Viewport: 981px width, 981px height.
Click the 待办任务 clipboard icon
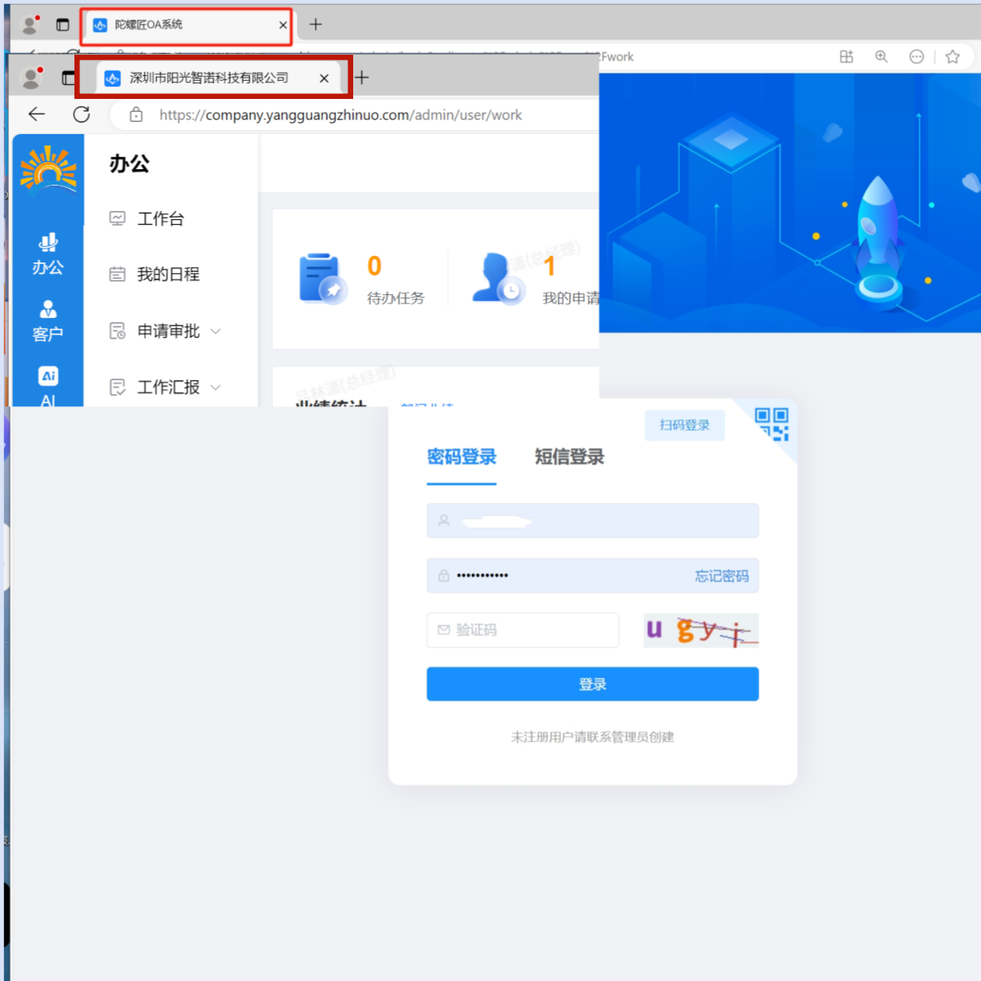(x=322, y=279)
